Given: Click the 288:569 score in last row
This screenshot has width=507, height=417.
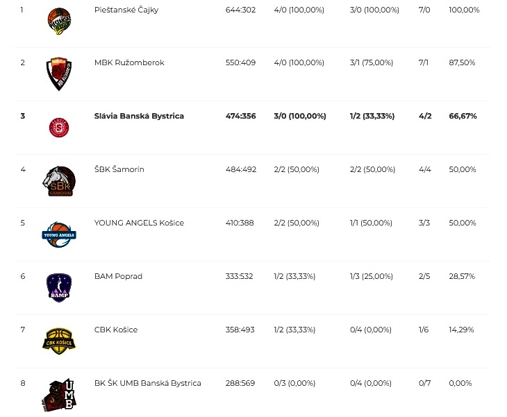Looking at the screenshot, I should coord(240,383).
